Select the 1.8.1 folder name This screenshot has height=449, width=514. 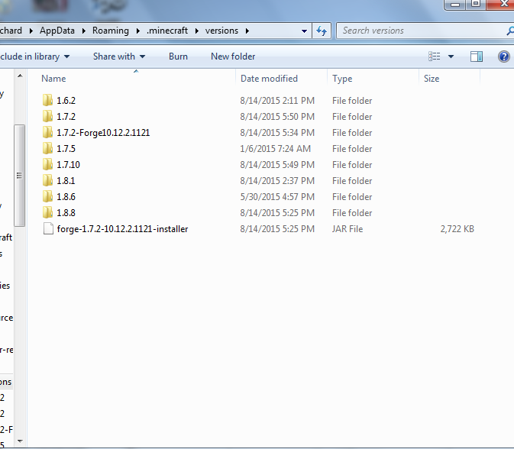(66, 181)
